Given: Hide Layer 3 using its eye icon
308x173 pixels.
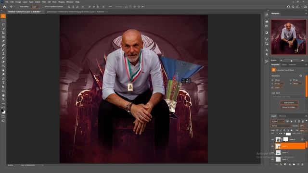Looking at the screenshot, I should tap(272, 159).
